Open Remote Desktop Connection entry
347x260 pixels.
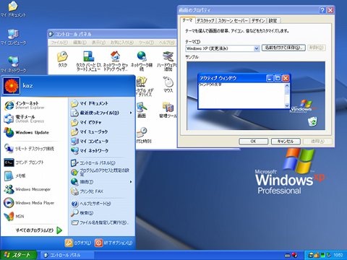coord(29,149)
